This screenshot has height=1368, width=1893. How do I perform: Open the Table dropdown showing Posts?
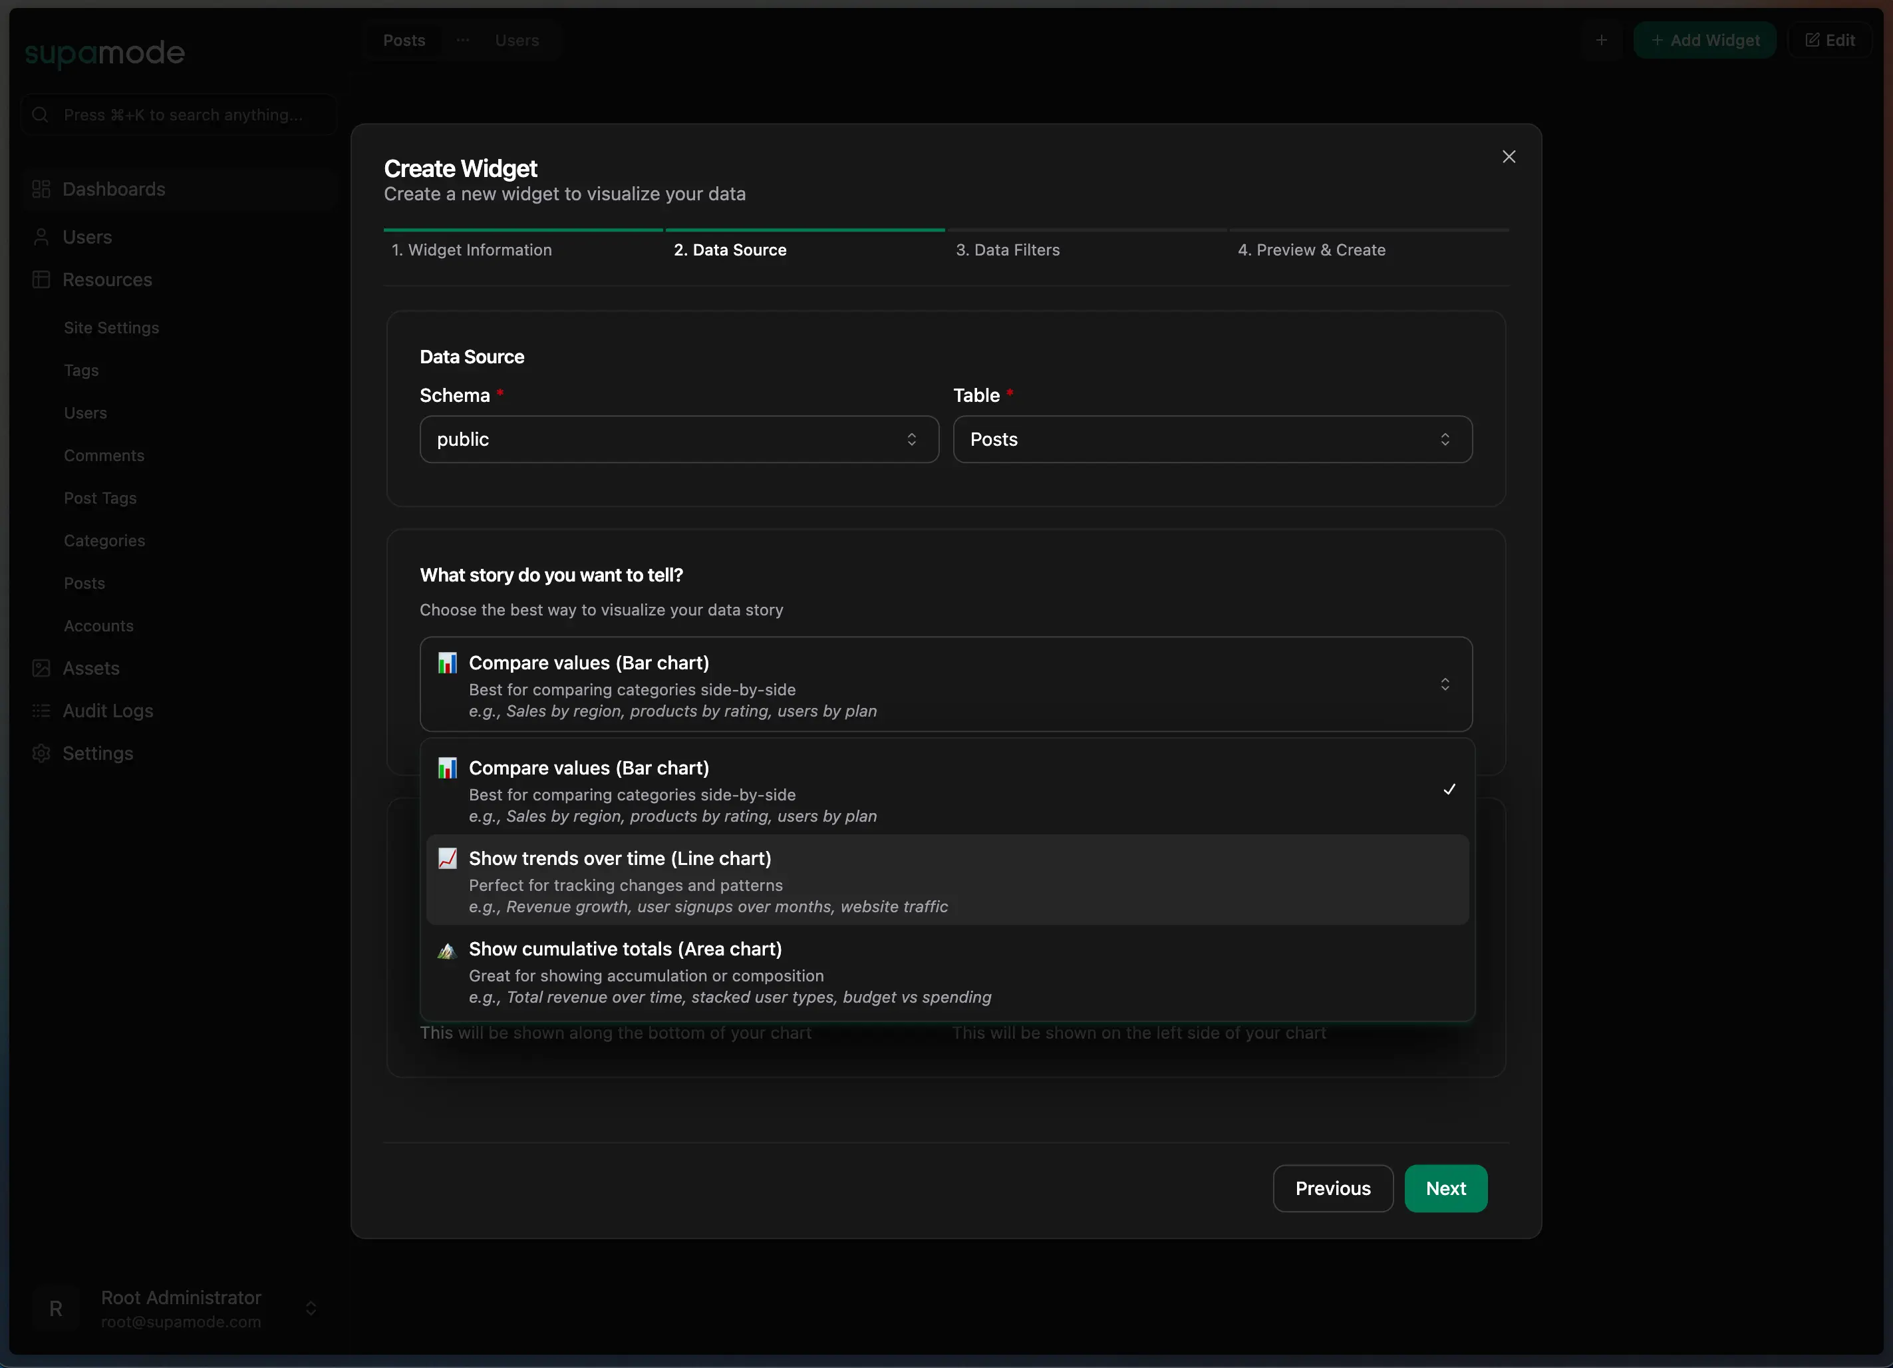point(1212,439)
